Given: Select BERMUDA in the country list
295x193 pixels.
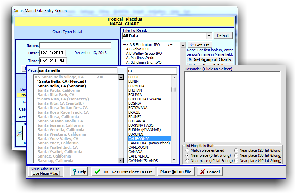Looking at the screenshot, I should tap(136, 86).
